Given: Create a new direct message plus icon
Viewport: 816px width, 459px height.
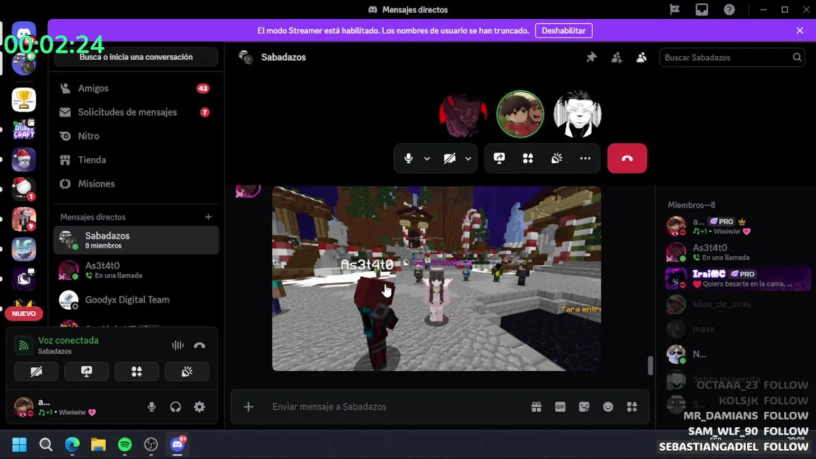Looking at the screenshot, I should pyautogui.click(x=208, y=217).
